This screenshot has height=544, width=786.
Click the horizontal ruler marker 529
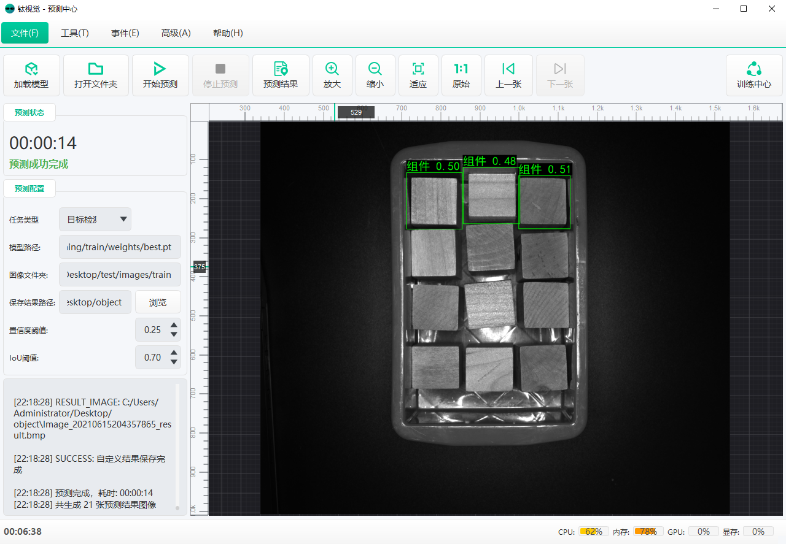tap(356, 112)
